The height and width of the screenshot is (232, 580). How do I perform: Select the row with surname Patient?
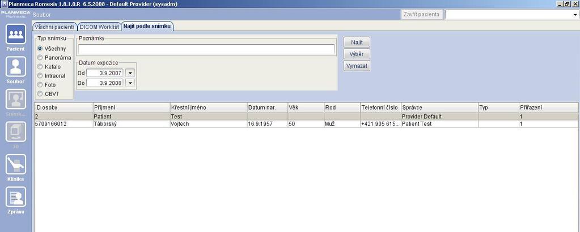[x=306, y=117]
